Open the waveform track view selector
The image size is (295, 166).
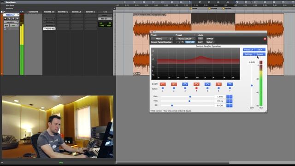tap(11, 22)
